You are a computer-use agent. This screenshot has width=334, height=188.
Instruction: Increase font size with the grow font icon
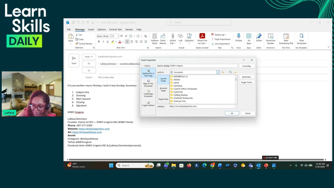(122, 36)
